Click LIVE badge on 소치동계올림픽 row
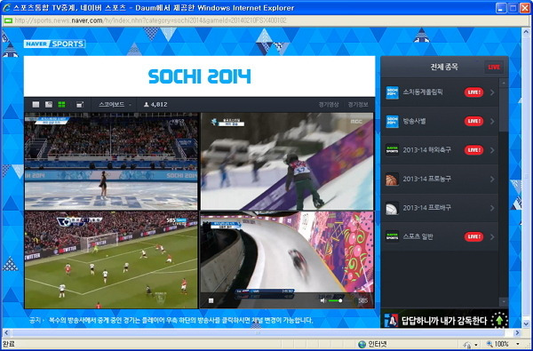This screenshot has width=533, height=351. tap(473, 92)
